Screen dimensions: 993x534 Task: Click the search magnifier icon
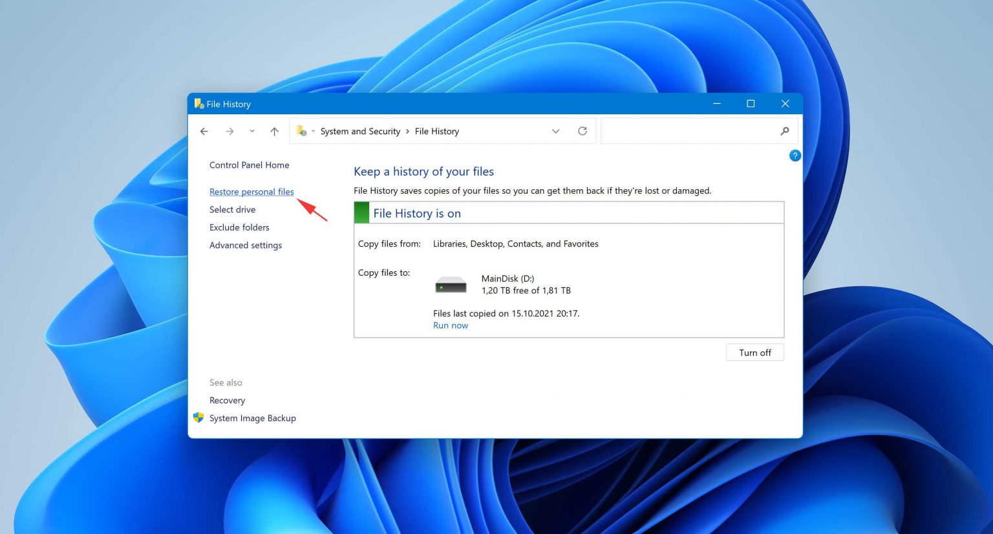[784, 131]
